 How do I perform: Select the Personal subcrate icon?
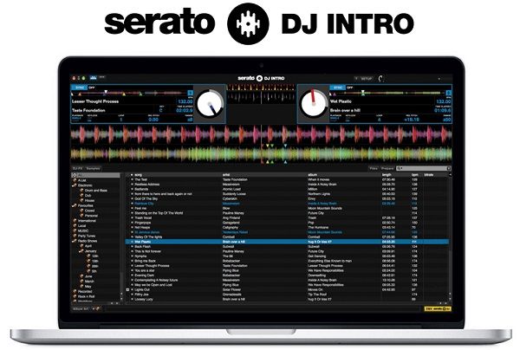click(81, 216)
